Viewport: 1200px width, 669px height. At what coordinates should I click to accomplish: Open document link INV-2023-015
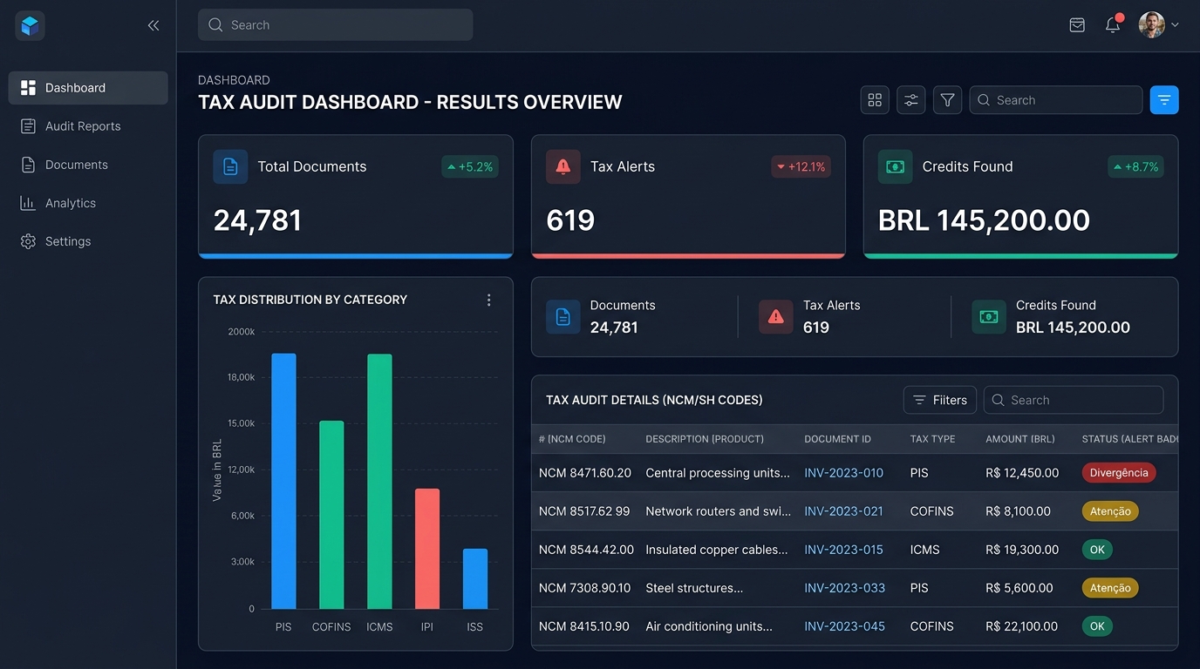tap(843, 550)
